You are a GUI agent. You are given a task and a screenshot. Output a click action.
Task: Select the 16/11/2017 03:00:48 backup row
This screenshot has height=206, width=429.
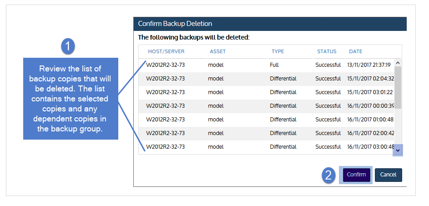266,147
